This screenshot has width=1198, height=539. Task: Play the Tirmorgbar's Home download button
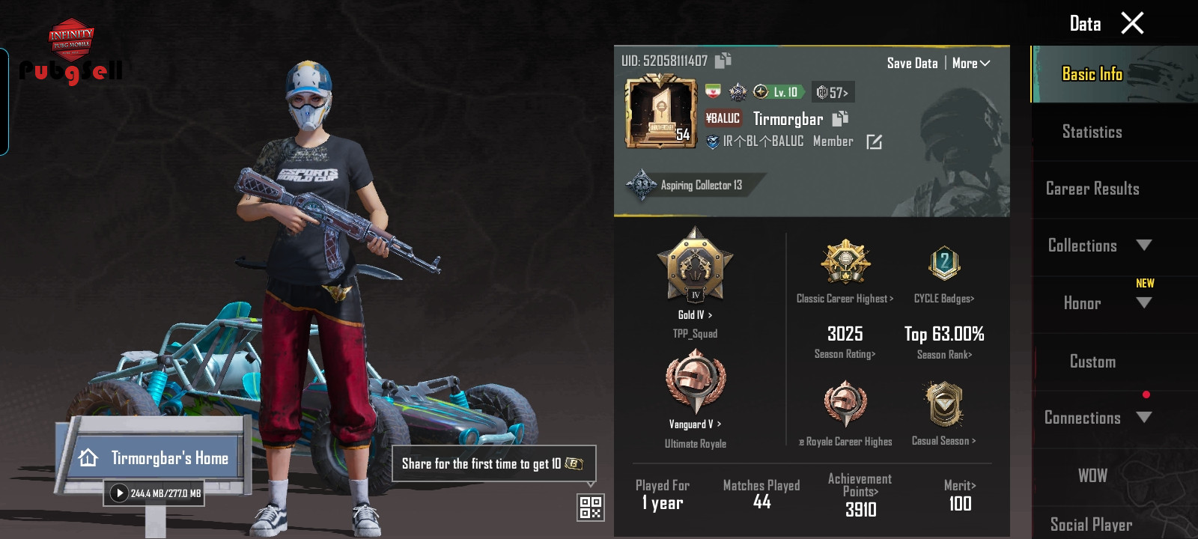pos(120,493)
